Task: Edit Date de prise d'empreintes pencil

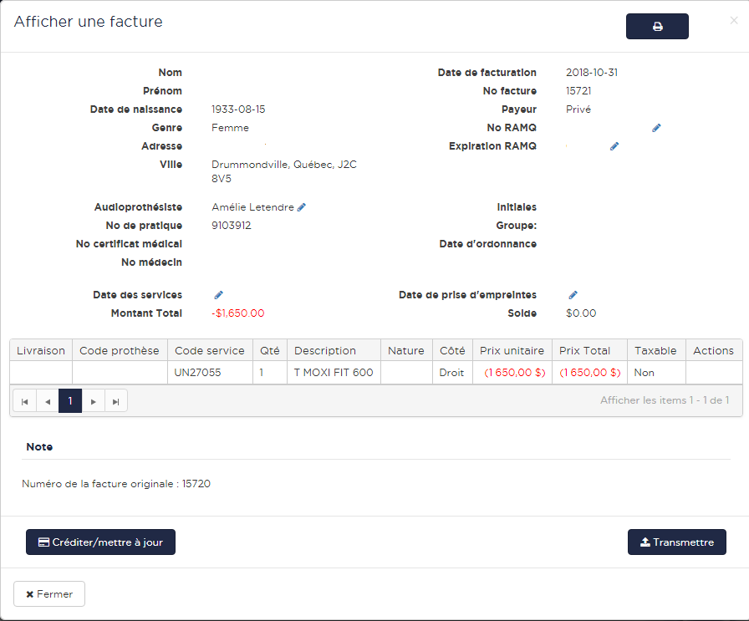Action: 573,295
